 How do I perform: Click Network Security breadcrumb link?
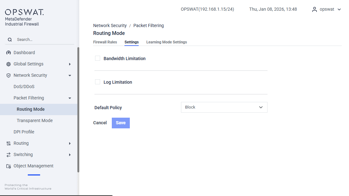point(110,25)
